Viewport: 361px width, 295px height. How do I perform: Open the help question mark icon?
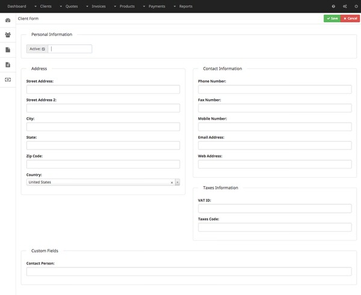333,7
